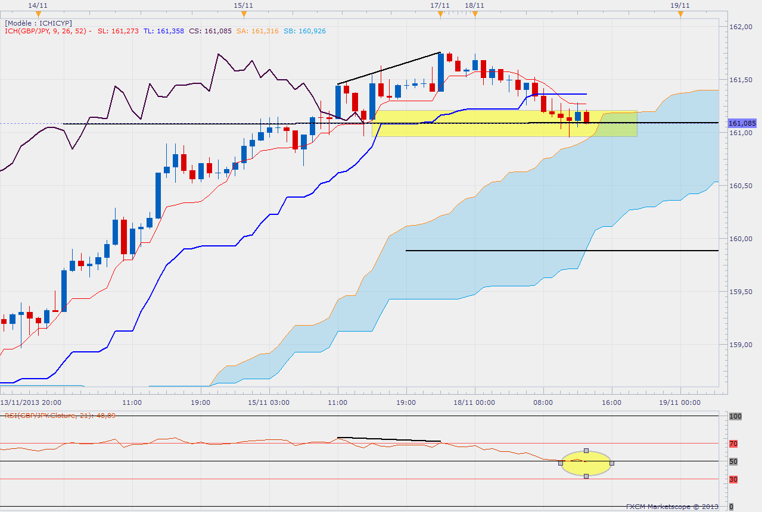The image size is (762, 512).
Task: Click the 161,50 price axis label
Action: coord(741,80)
